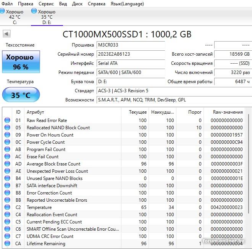
Task: Click the Raw-значения column header
Action: [228, 112]
